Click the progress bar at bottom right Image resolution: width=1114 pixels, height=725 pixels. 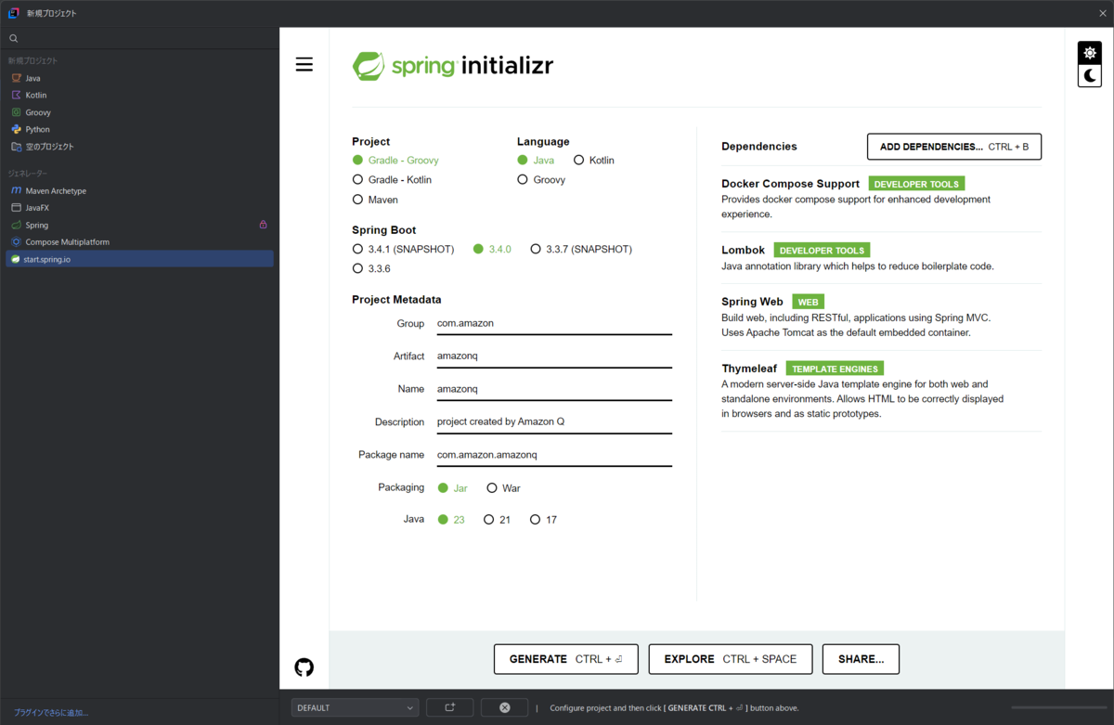pos(1057,707)
